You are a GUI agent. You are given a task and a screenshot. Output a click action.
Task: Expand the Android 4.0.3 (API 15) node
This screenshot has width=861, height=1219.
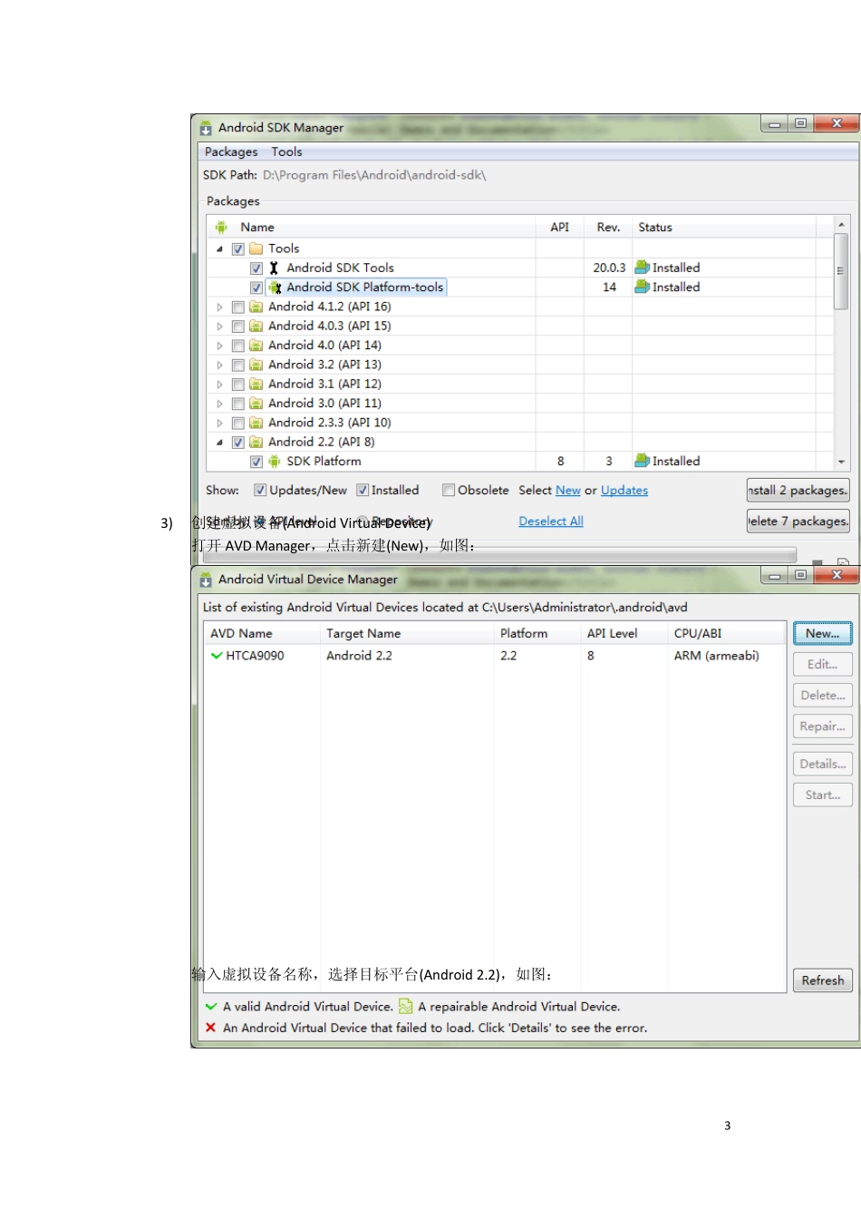click(x=219, y=327)
